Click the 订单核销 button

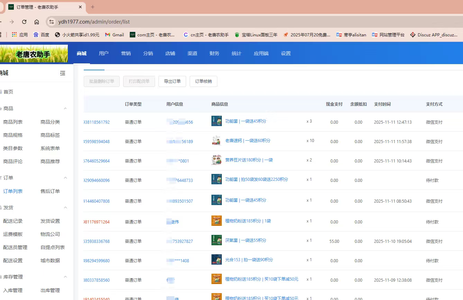(203, 81)
